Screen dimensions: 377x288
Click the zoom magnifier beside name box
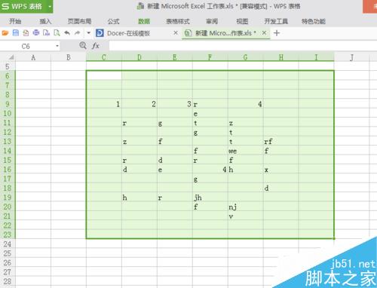83,46
